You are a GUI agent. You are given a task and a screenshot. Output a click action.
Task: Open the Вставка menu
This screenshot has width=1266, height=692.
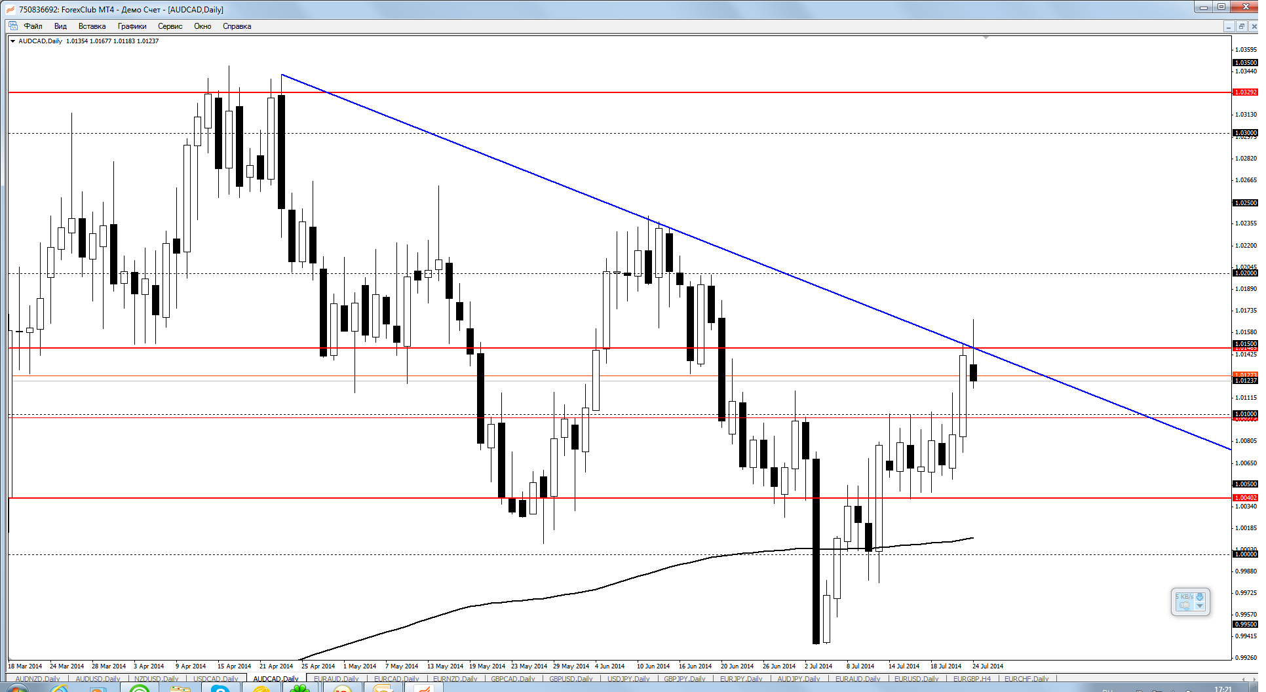coord(92,26)
